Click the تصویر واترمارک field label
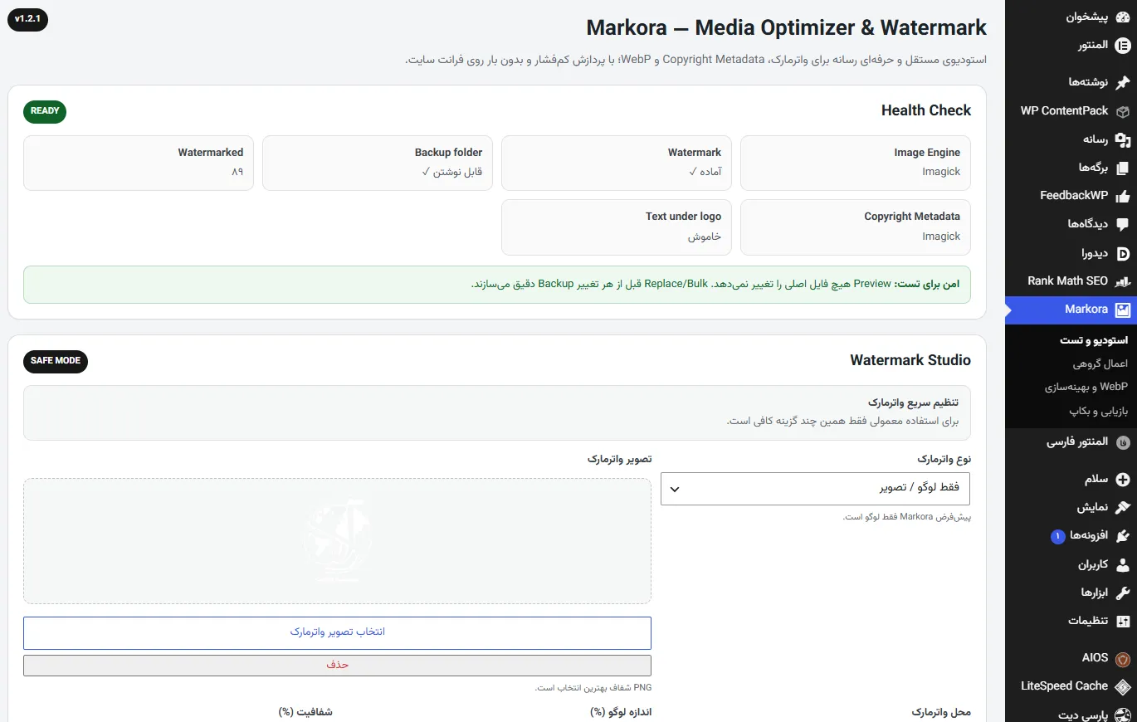 click(619, 459)
